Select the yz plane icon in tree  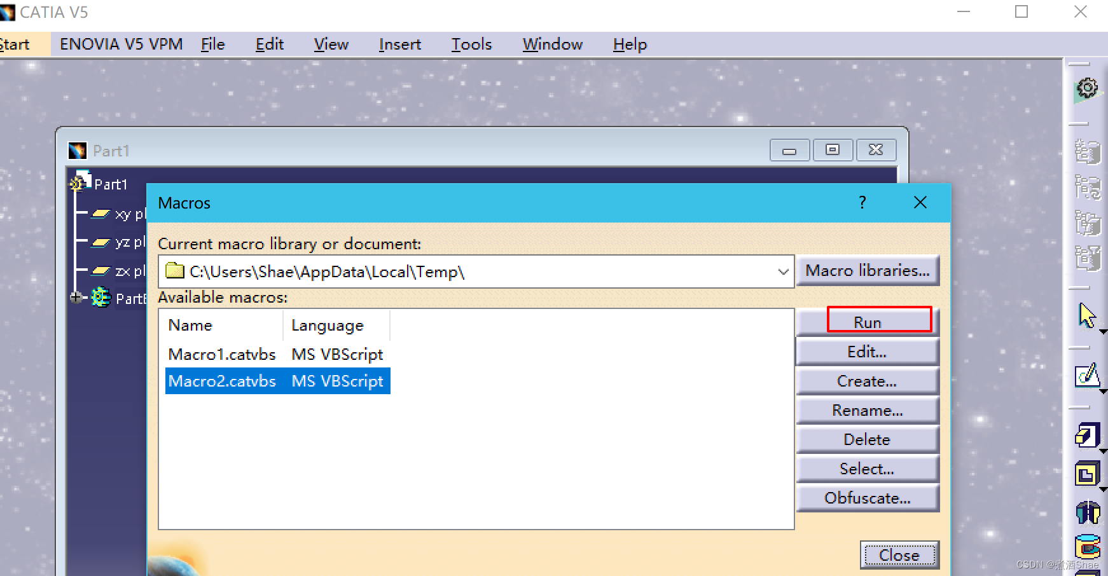101,242
